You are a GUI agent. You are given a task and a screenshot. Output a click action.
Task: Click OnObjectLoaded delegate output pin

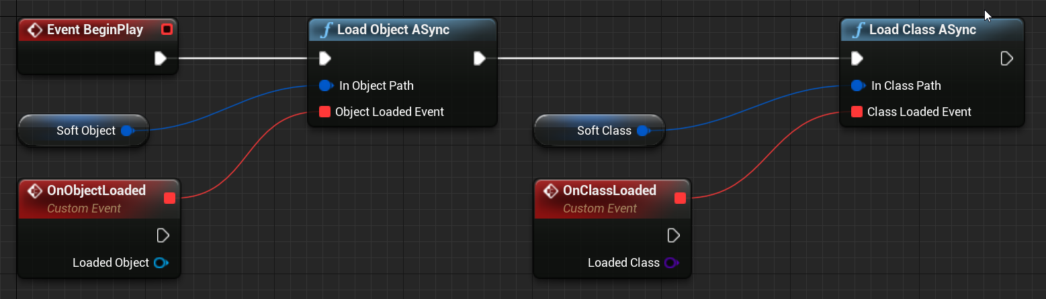coord(169,198)
